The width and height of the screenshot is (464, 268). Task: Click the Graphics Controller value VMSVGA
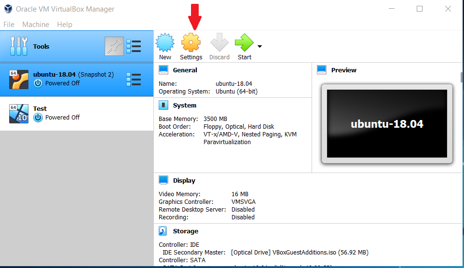point(244,202)
